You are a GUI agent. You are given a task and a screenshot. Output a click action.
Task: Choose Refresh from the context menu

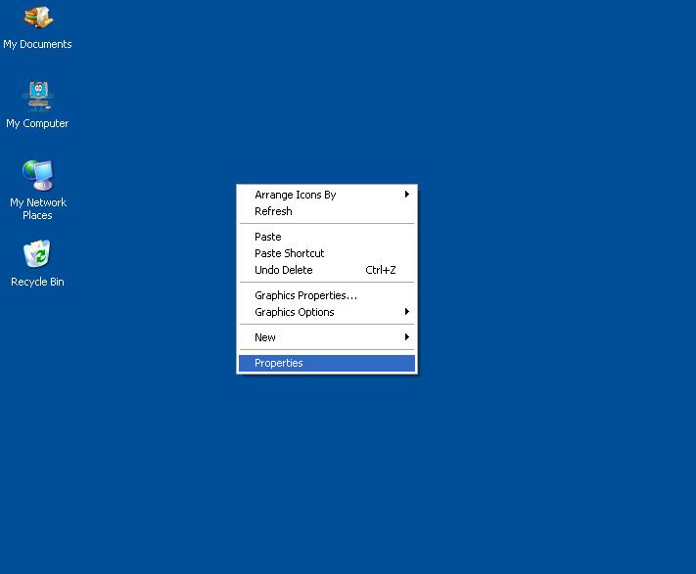327,211
